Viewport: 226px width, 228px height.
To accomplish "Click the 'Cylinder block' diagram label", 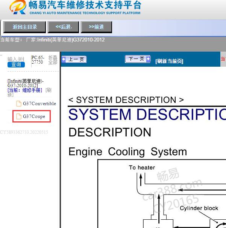I will tap(199, 208).
